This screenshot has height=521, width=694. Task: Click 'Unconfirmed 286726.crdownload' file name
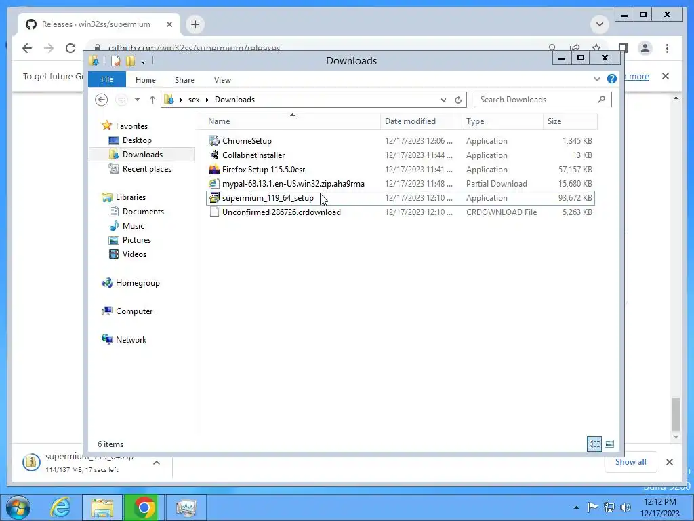point(281,212)
